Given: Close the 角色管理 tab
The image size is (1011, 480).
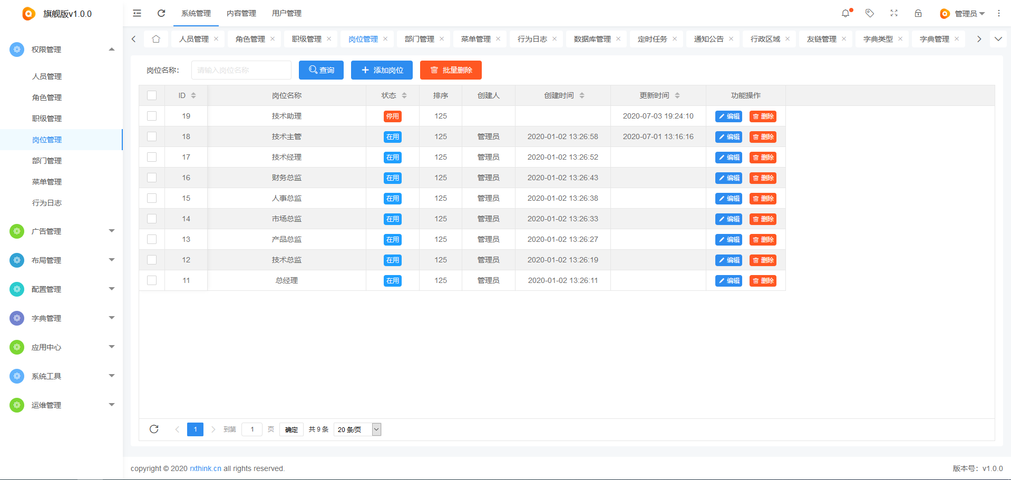Looking at the screenshot, I should (x=273, y=39).
